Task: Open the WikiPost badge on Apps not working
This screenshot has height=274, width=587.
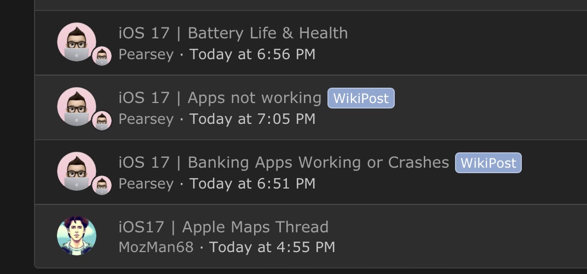Action: point(361,99)
